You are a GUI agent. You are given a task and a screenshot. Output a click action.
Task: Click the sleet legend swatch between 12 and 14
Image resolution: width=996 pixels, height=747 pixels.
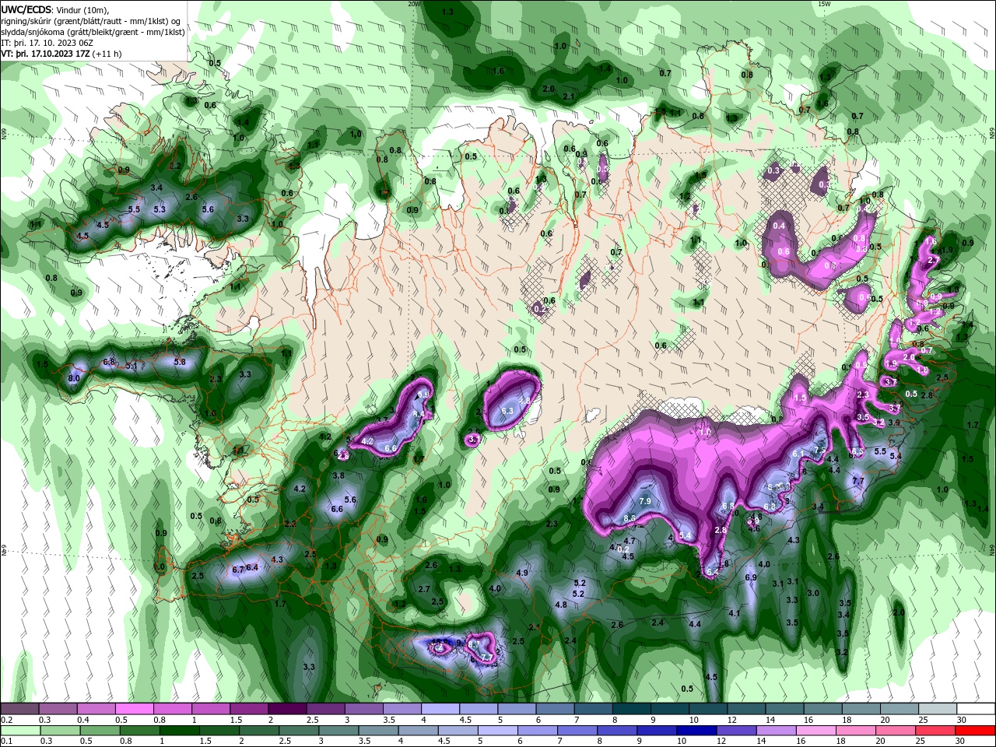coord(746,709)
